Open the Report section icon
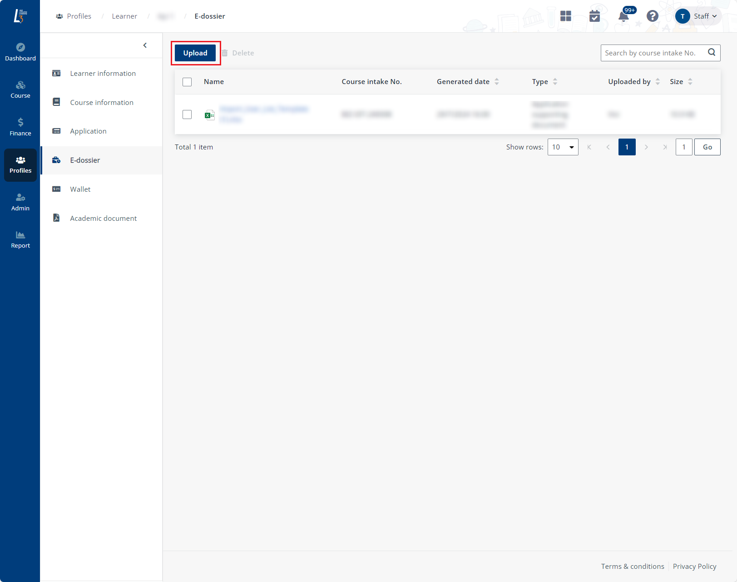Image resolution: width=737 pixels, height=582 pixels. point(20,238)
